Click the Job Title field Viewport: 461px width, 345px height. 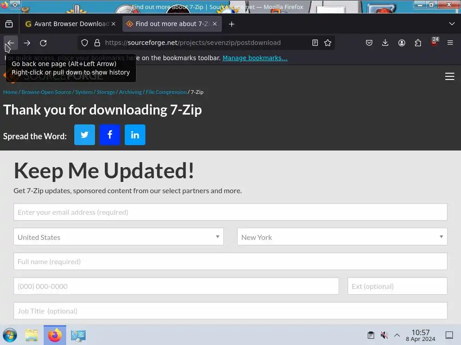pos(230,311)
